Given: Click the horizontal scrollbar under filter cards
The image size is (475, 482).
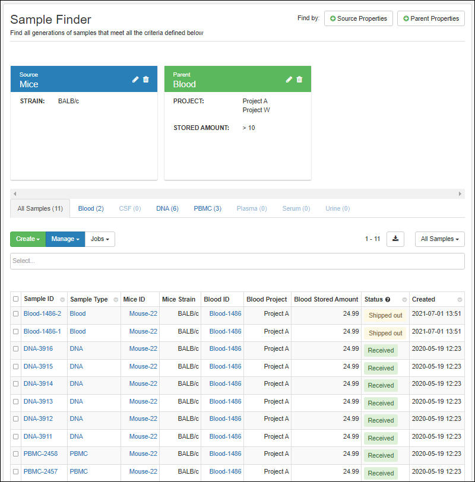Looking at the screenshot, I should (237, 194).
